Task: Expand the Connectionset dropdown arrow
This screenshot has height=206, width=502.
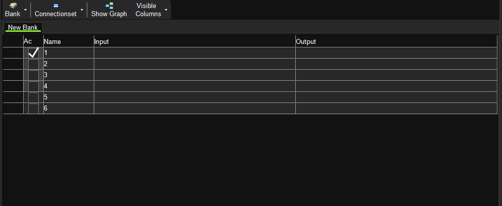Action: 82,10
